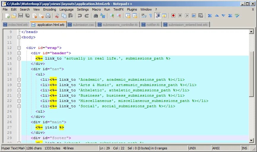Toggle fold marker on Arts & Music line 19
The width and height of the screenshot is (257, 152).
(19, 85)
